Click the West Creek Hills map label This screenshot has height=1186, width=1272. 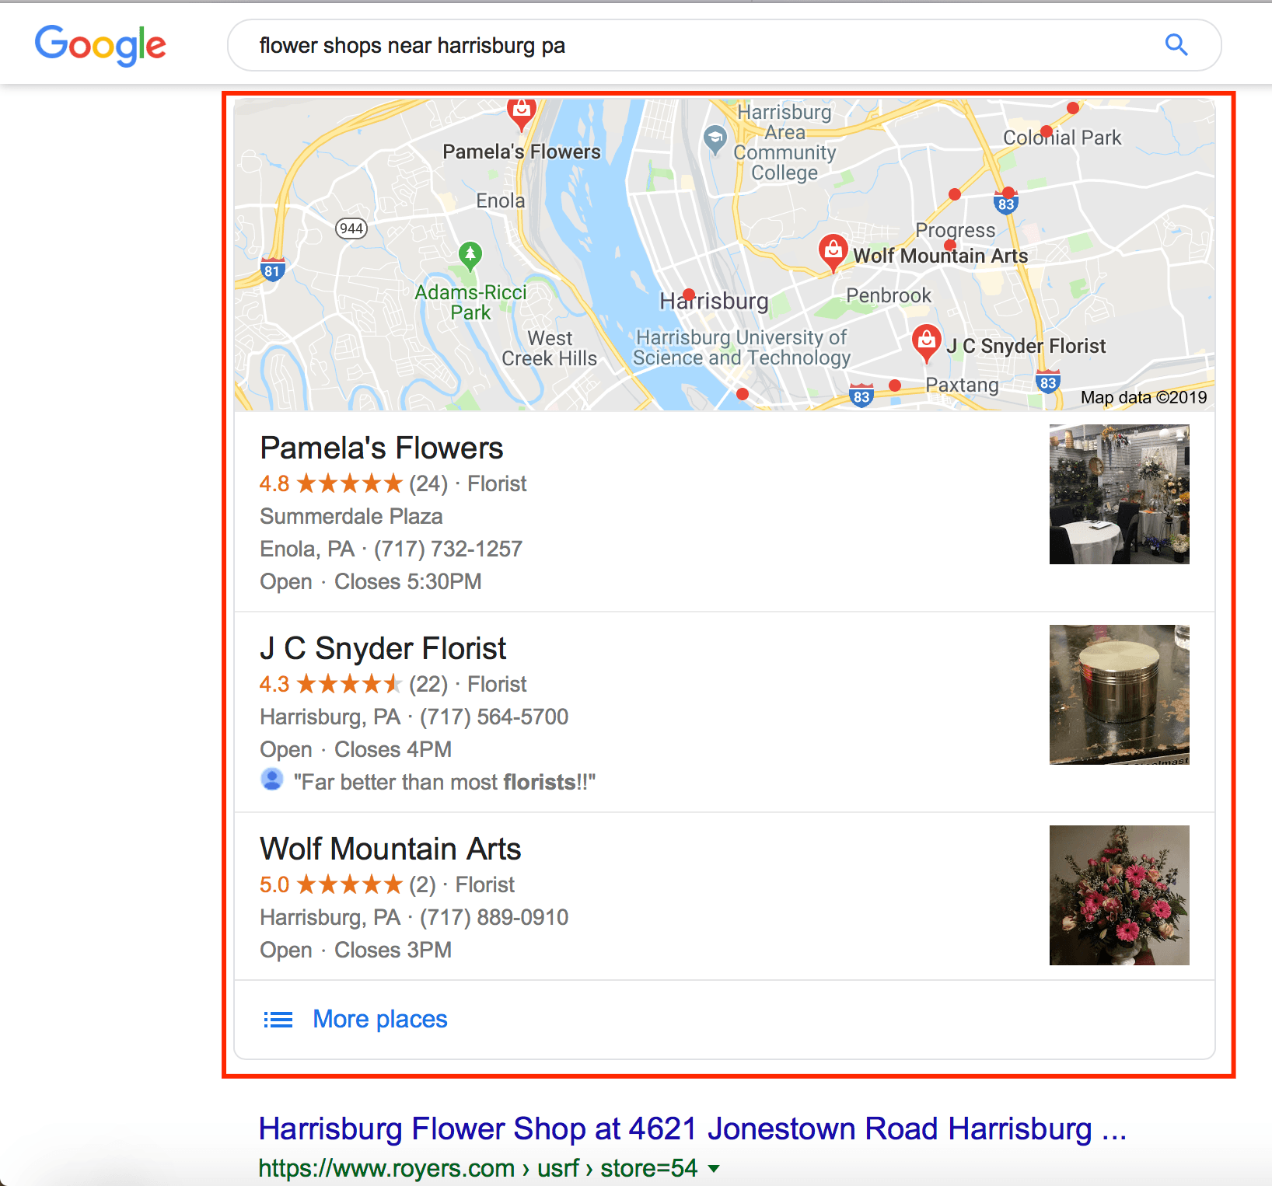(x=550, y=348)
